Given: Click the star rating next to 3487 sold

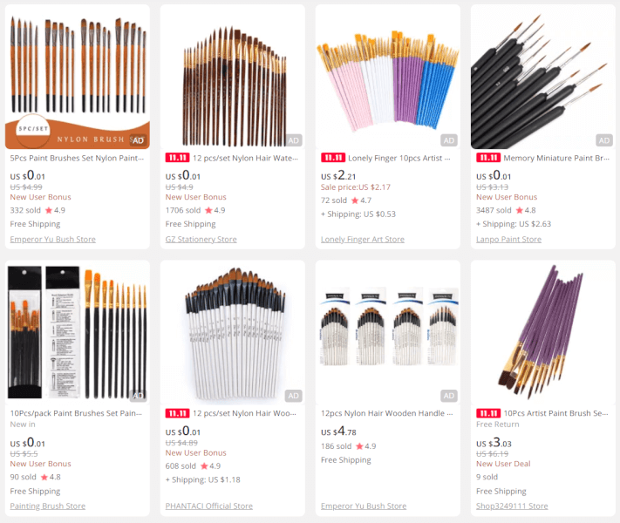Looking at the screenshot, I should click(526, 210).
